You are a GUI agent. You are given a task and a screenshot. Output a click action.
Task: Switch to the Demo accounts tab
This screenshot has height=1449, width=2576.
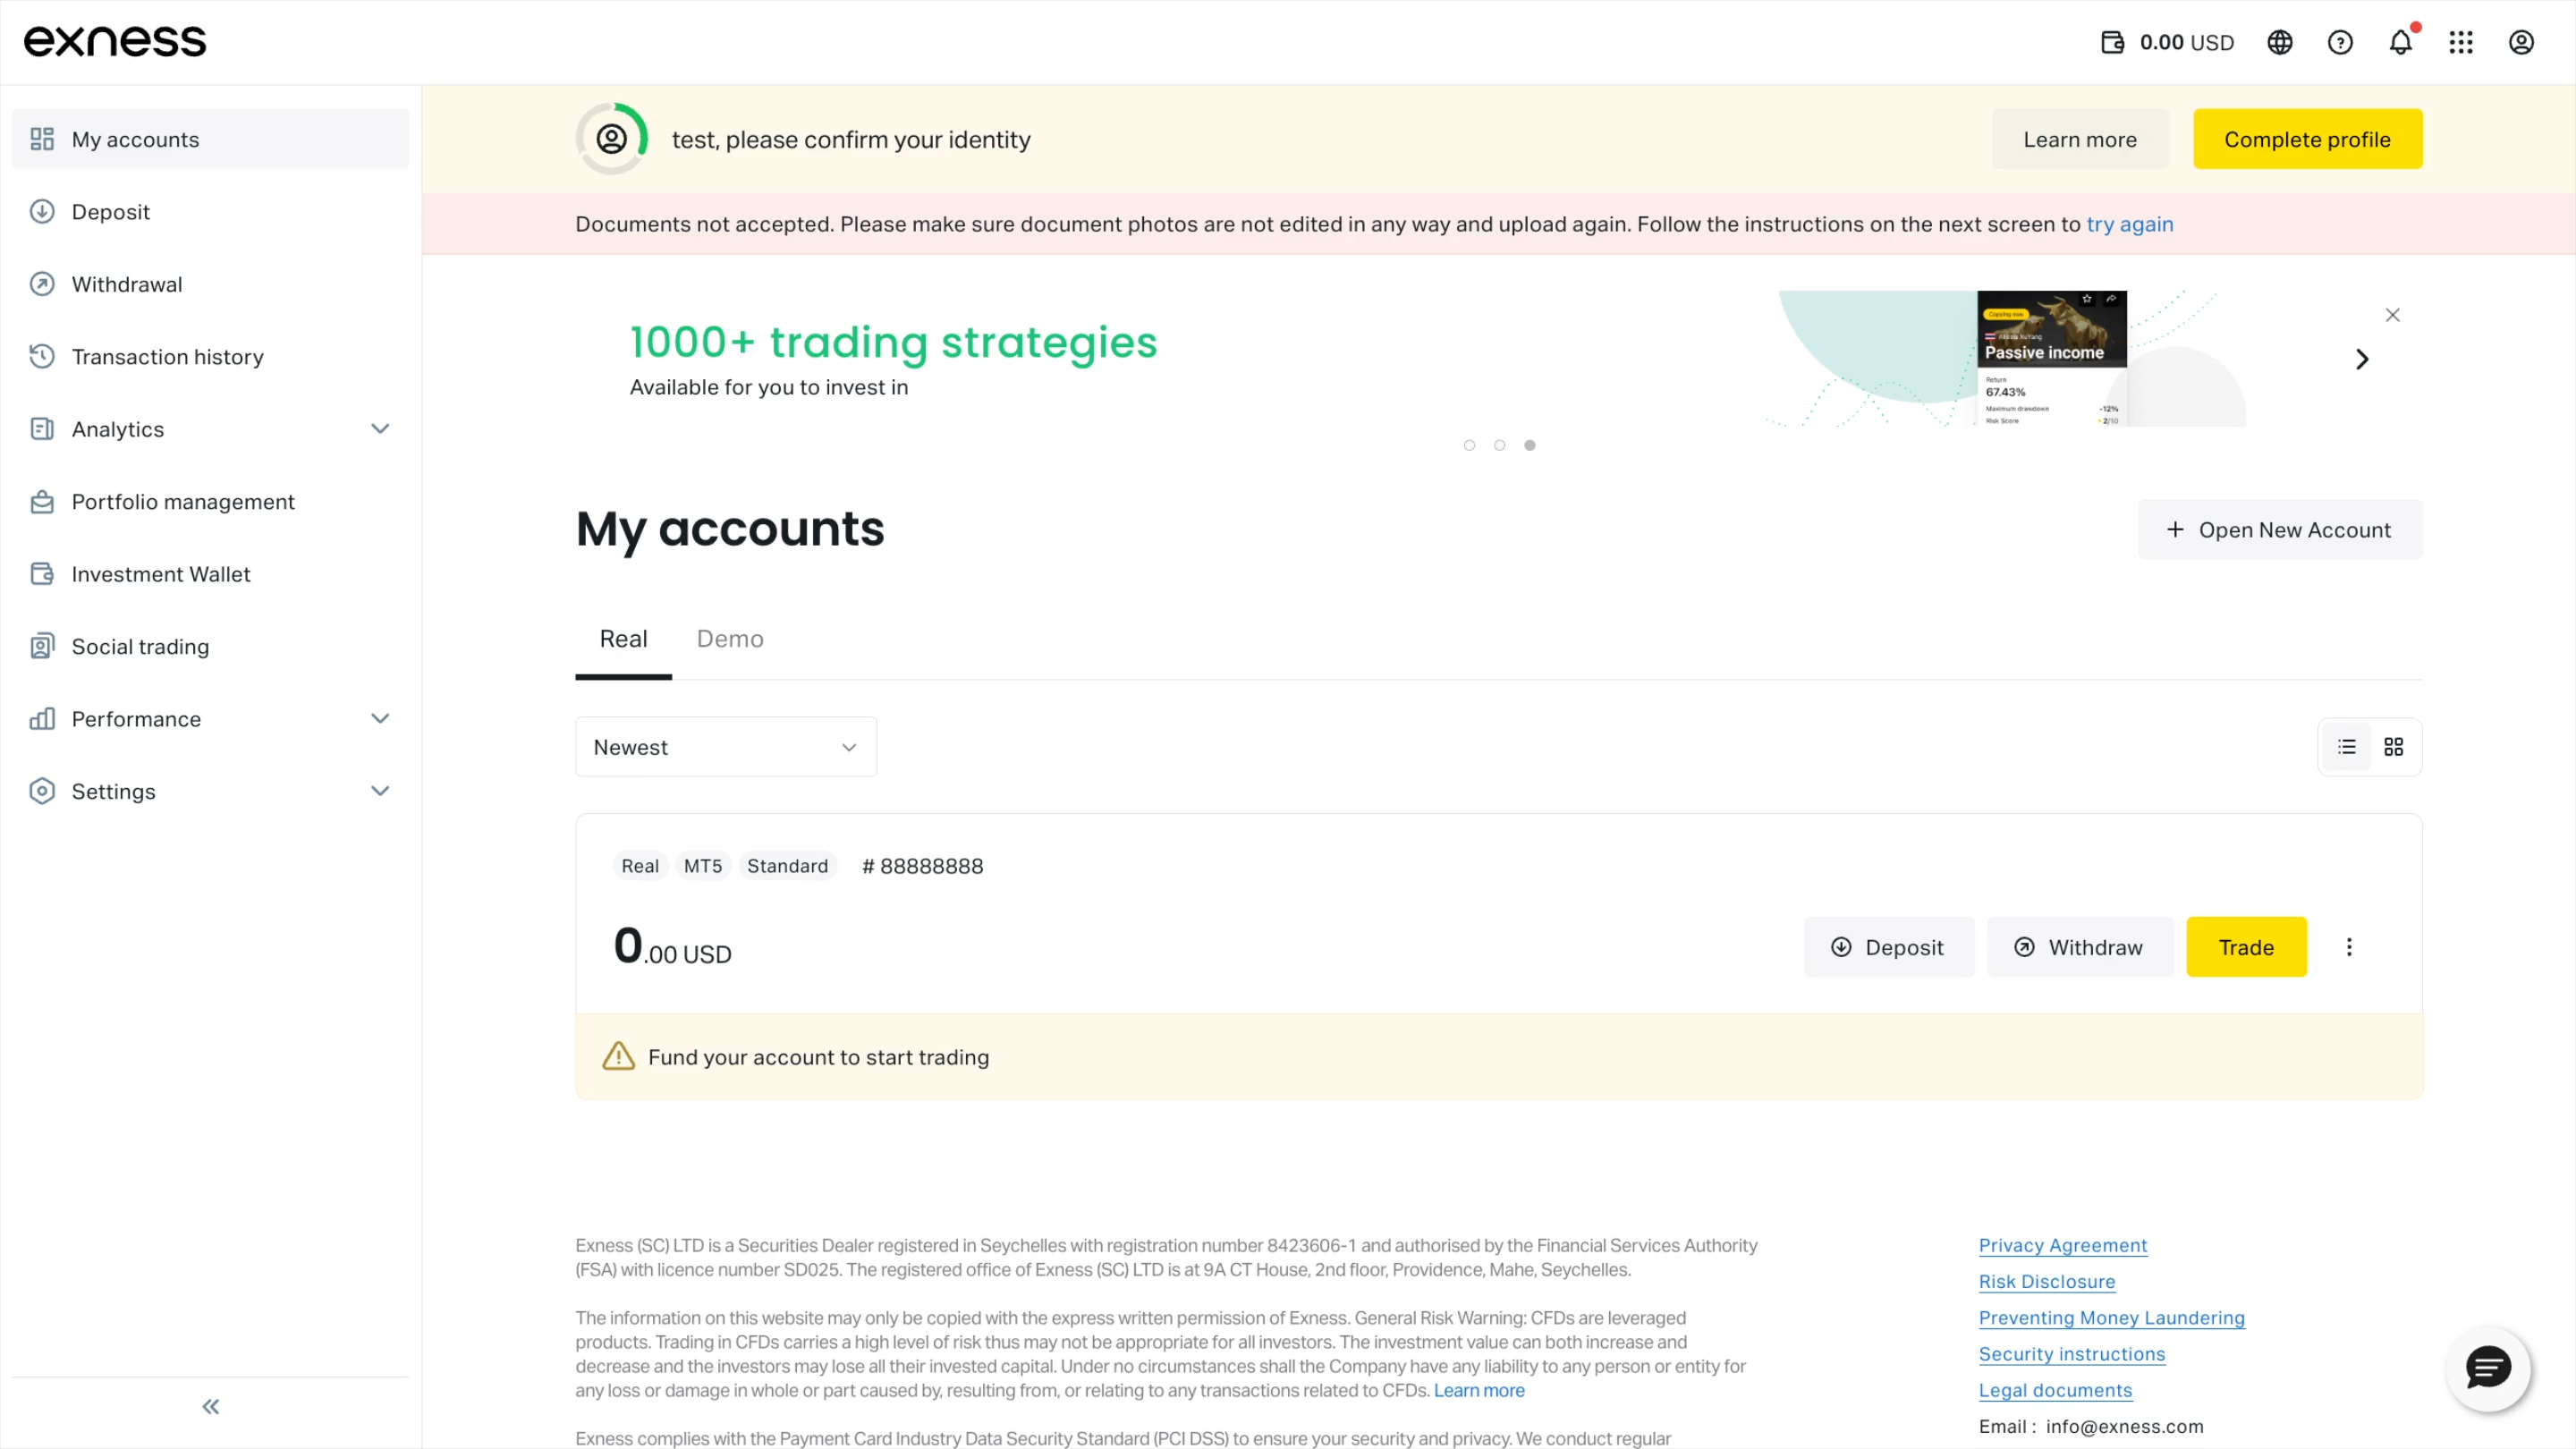pyautogui.click(x=730, y=639)
